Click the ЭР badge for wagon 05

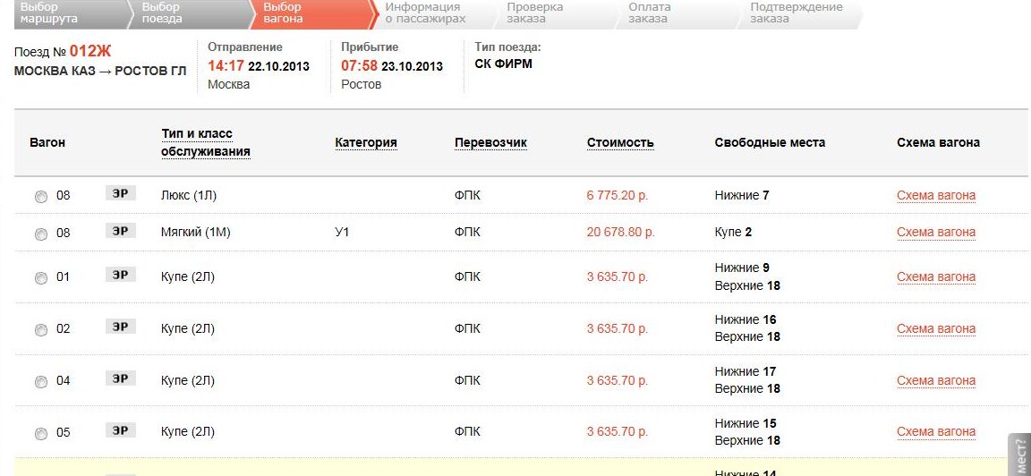(120, 431)
